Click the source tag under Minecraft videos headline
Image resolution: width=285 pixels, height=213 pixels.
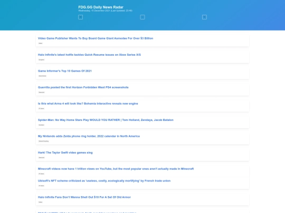pos(41,174)
